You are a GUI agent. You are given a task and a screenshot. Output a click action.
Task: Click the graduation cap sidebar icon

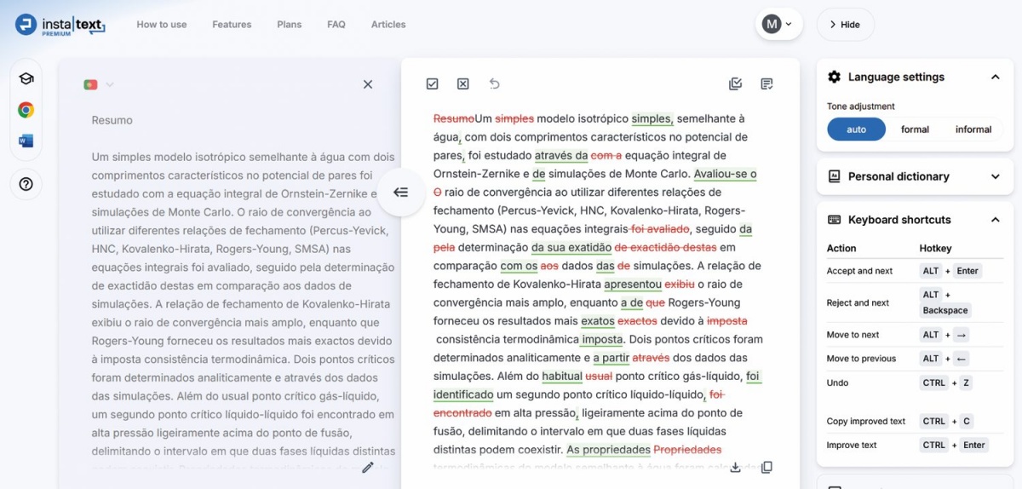click(26, 78)
